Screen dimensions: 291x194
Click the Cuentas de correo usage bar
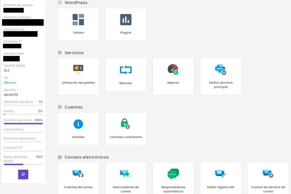(x=23, y=123)
